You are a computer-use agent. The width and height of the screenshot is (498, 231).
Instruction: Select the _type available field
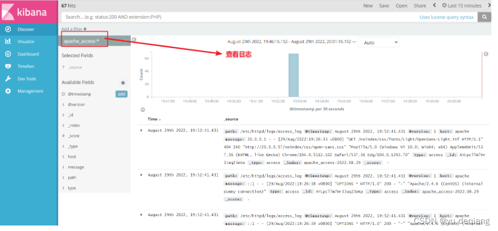click(73, 146)
